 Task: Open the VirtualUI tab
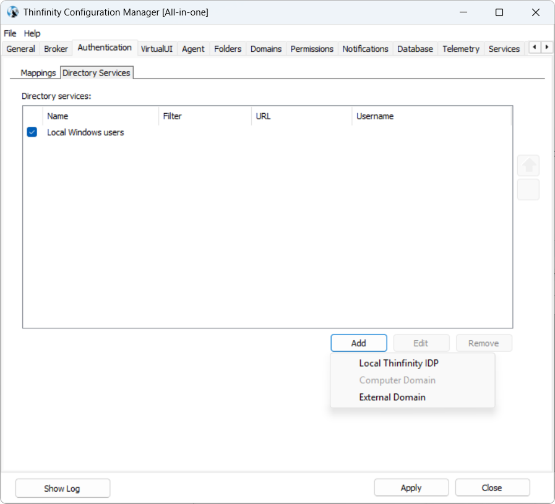[157, 49]
